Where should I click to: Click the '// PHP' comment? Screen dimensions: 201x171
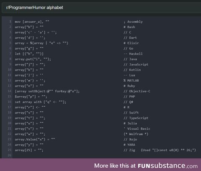click(x=129, y=97)
